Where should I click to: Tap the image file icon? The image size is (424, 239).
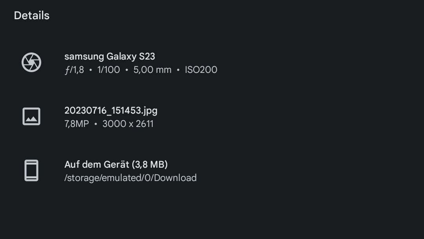click(31, 116)
